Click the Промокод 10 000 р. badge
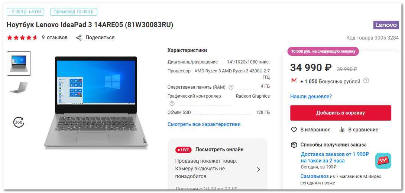405x193 pixels. point(74,12)
